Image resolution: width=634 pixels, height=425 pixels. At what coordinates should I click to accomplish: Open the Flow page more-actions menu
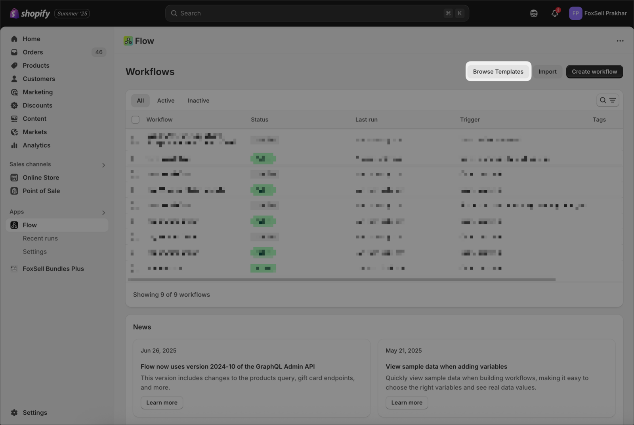click(x=620, y=40)
